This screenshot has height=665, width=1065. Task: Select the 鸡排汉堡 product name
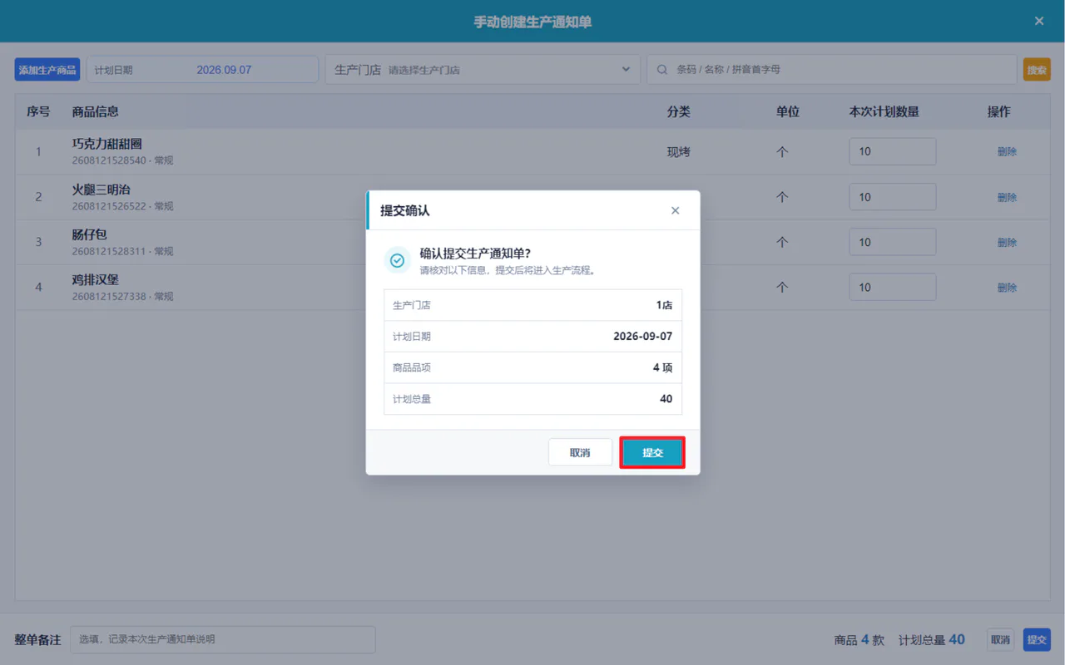pos(96,279)
